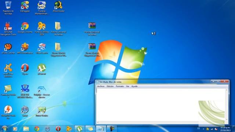Select the Dolphin - Acceso directo desktop shortcut
The height and width of the screenshot is (132, 235).
[x=41, y=92]
